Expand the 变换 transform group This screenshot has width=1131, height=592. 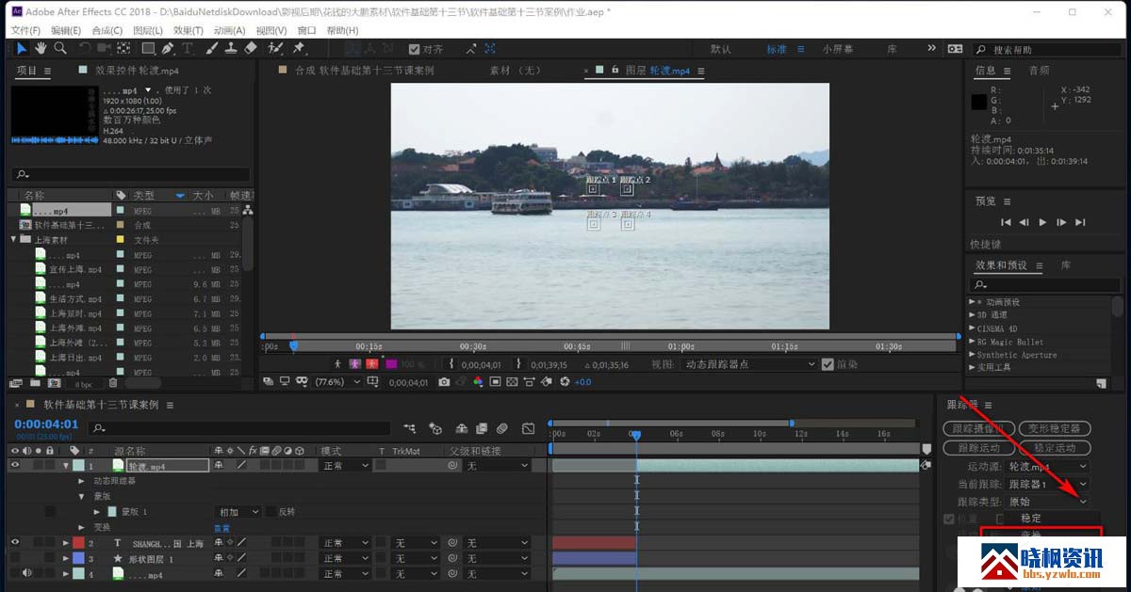click(83, 527)
